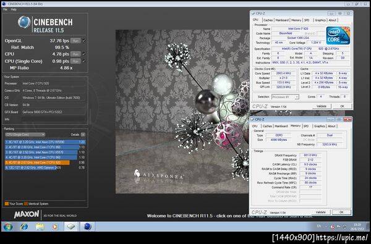Click the MP Ratio value 4.86 x

click(x=66, y=68)
